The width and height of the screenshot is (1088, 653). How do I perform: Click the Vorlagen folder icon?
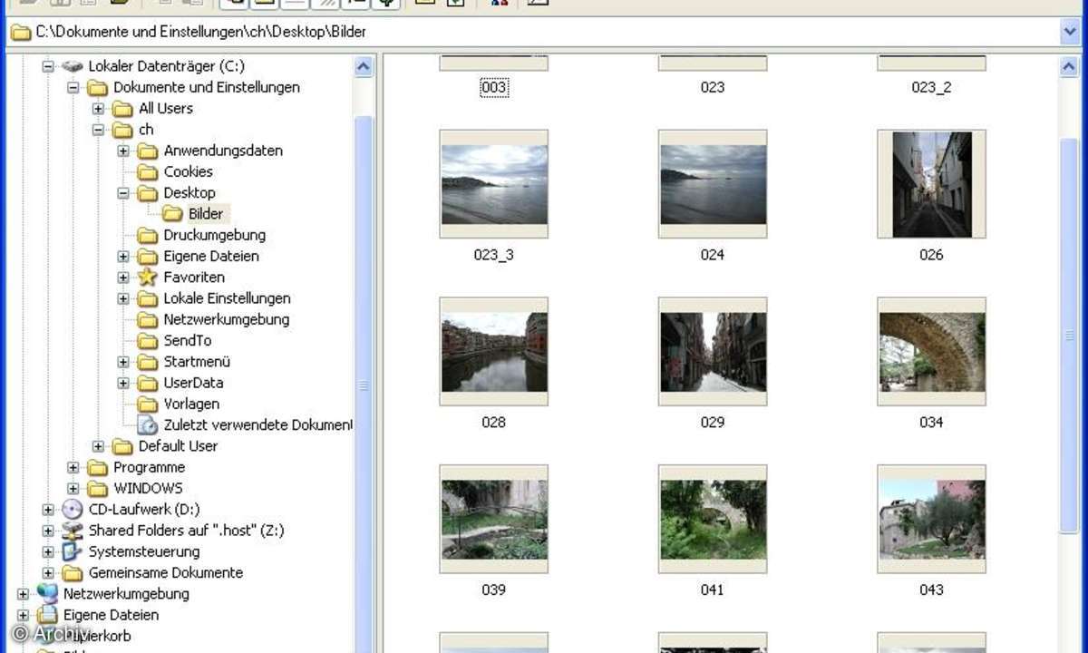(x=147, y=404)
